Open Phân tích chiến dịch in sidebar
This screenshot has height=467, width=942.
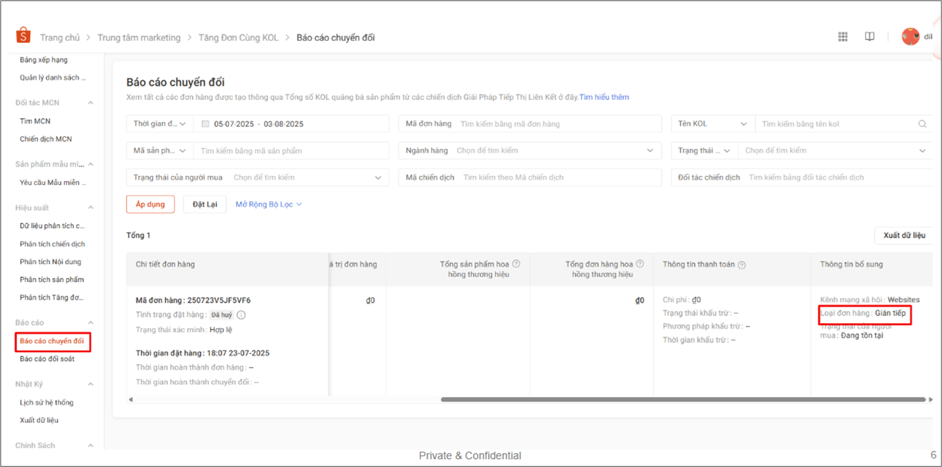[52, 244]
